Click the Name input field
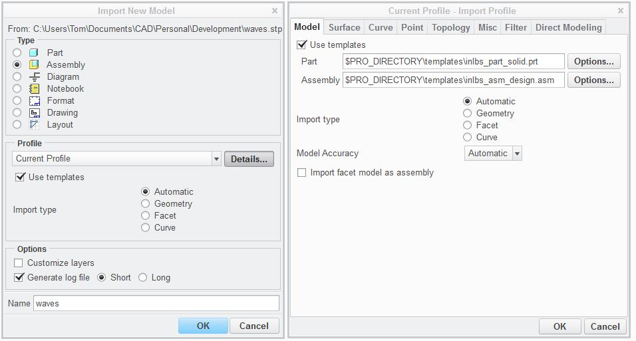The image size is (636, 341). point(156,303)
